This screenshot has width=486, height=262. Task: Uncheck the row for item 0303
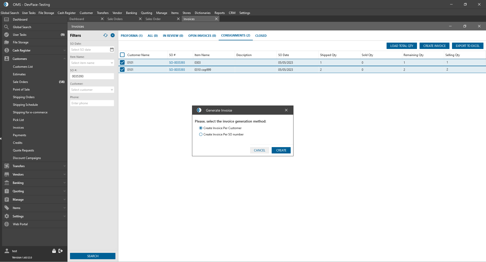[x=122, y=62]
